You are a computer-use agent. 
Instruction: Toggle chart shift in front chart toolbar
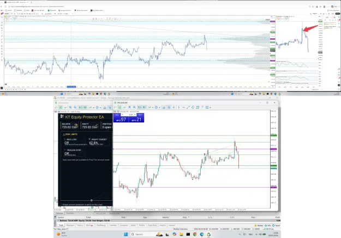[x=145, y=107]
